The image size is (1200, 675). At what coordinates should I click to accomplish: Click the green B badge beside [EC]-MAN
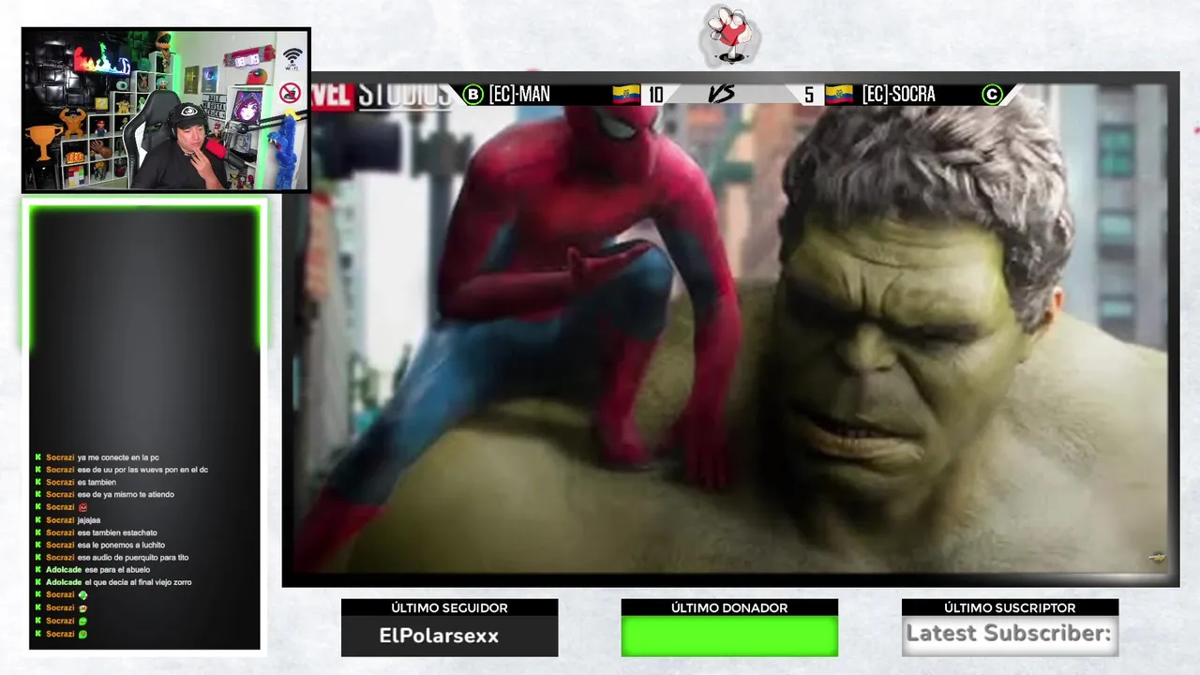click(x=473, y=94)
